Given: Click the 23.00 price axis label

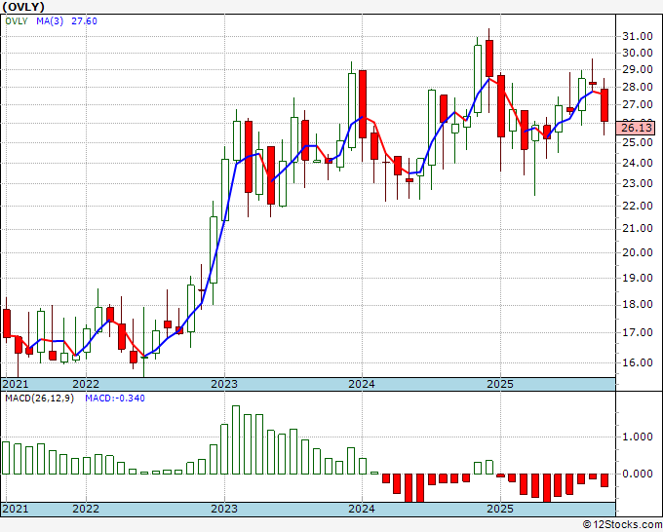Looking at the screenshot, I should (638, 183).
